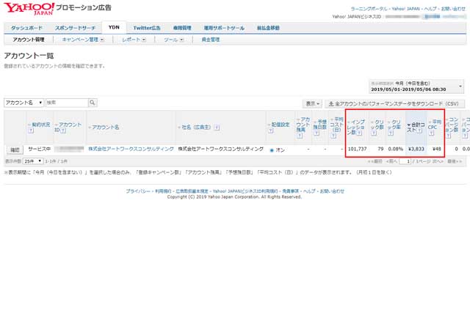Switch to the Twitter広告 tab
This screenshot has height=313, width=470.
147,28
